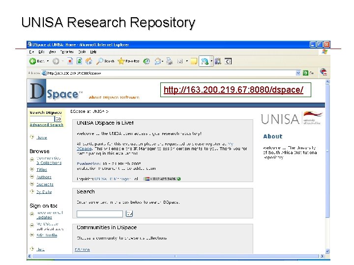The height and width of the screenshot is (265, 354).
Task: Open the Home link in sidebar
Action: [42, 137]
